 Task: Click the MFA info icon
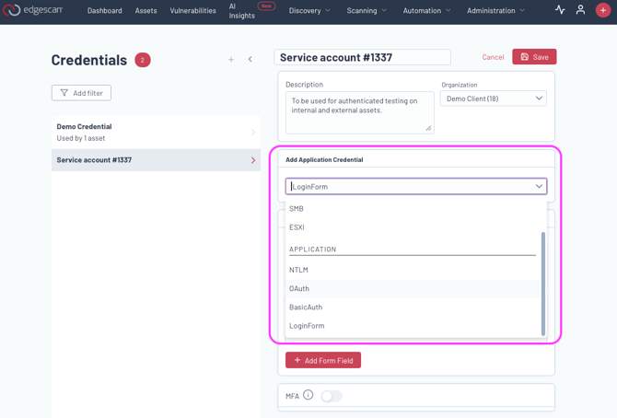tap(308, 396)
